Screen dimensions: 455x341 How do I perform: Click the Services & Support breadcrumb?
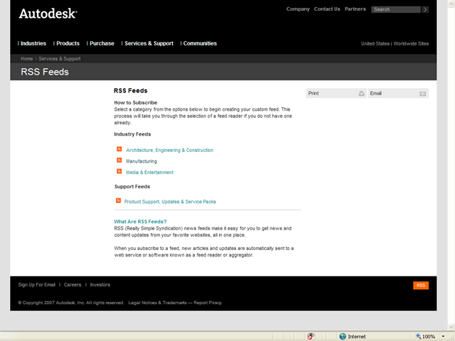(60, 59)
